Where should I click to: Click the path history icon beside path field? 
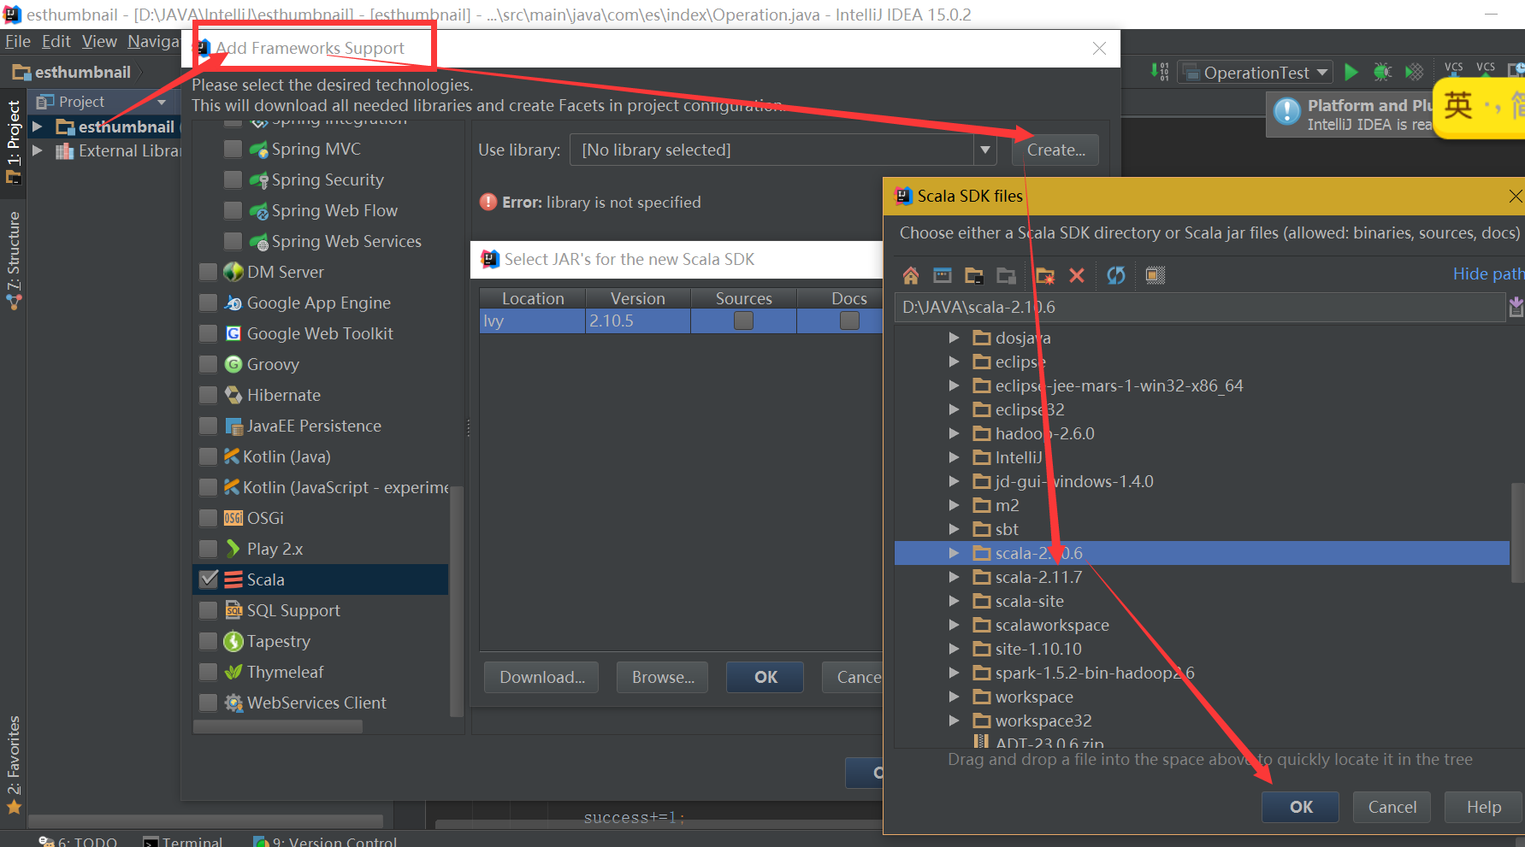pyautogui.click(x=1516, y=307)
